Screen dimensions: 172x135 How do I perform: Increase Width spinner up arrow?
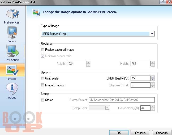pyautogui.click(x=88, y=62)
